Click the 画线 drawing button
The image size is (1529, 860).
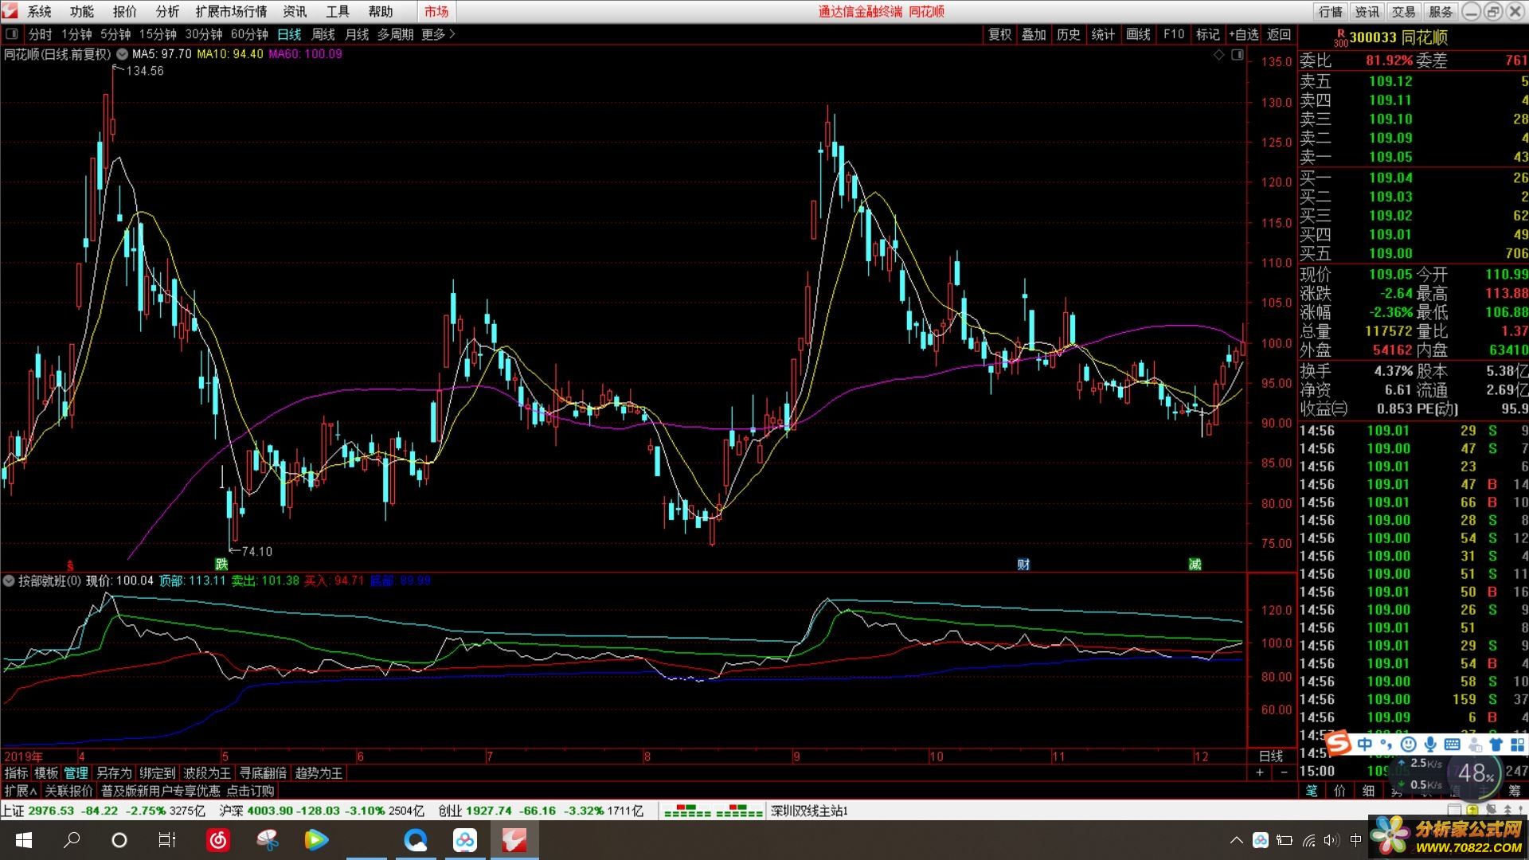coord(1138,34)
